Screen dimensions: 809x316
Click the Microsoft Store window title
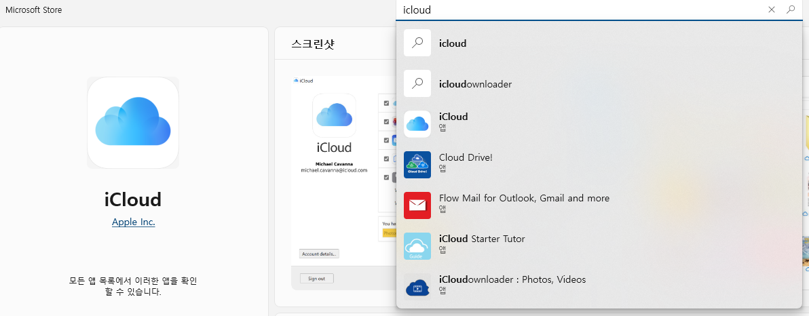[x=33, y=9]
